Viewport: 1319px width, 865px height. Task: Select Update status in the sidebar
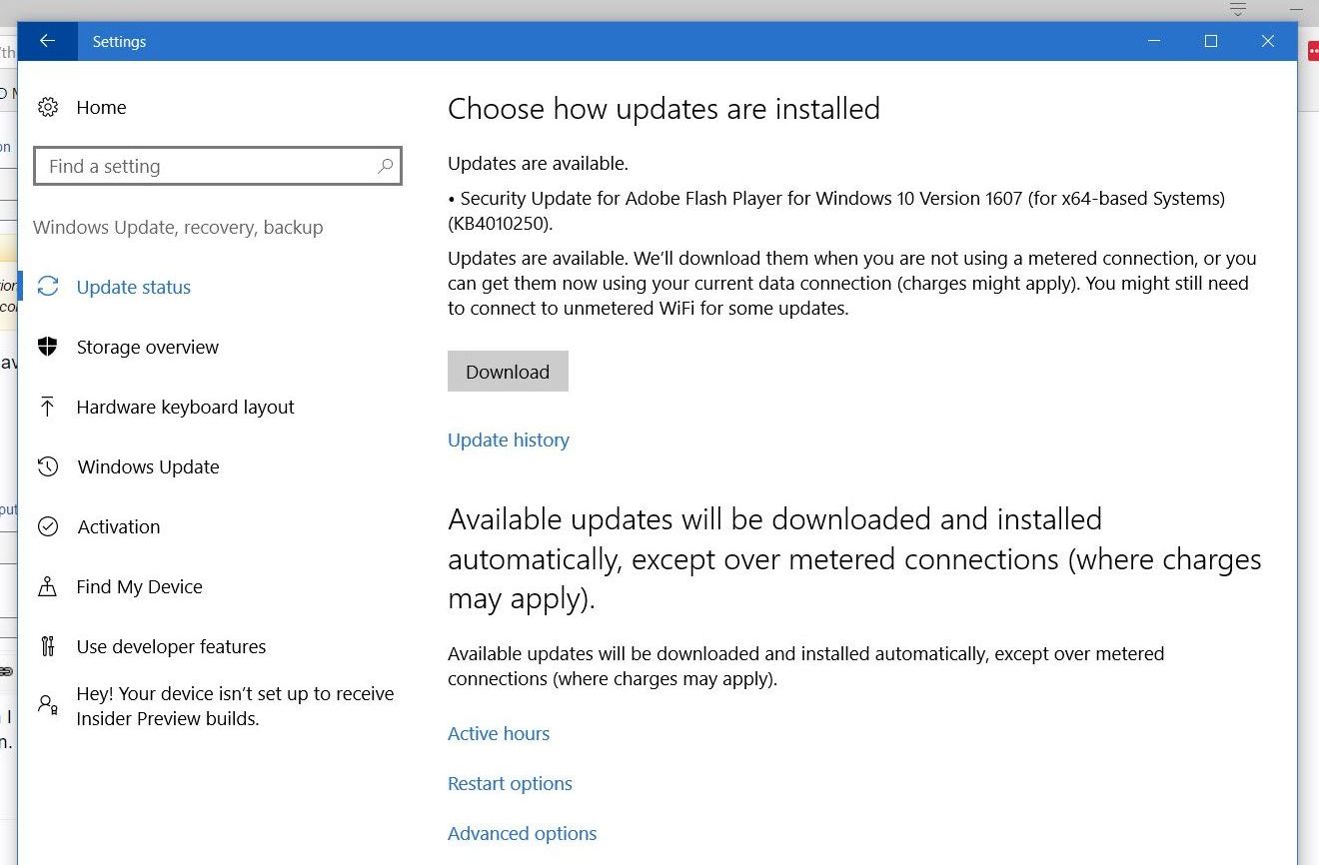133,287
